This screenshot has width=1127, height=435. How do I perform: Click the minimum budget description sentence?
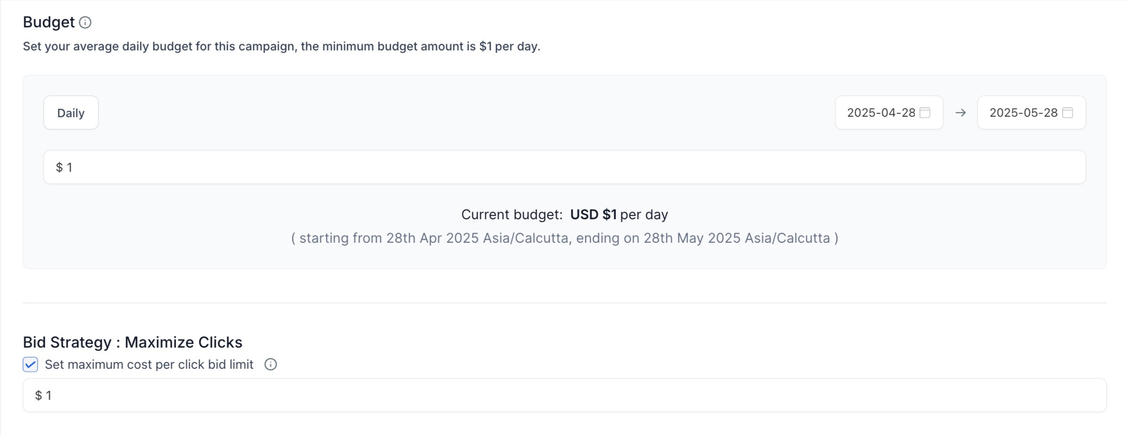[281, 47]
